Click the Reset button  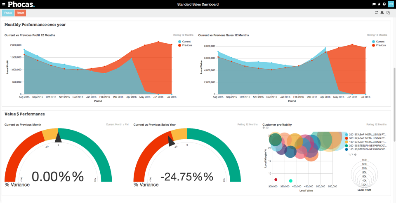pyautogui.click(x=20, y=13)
